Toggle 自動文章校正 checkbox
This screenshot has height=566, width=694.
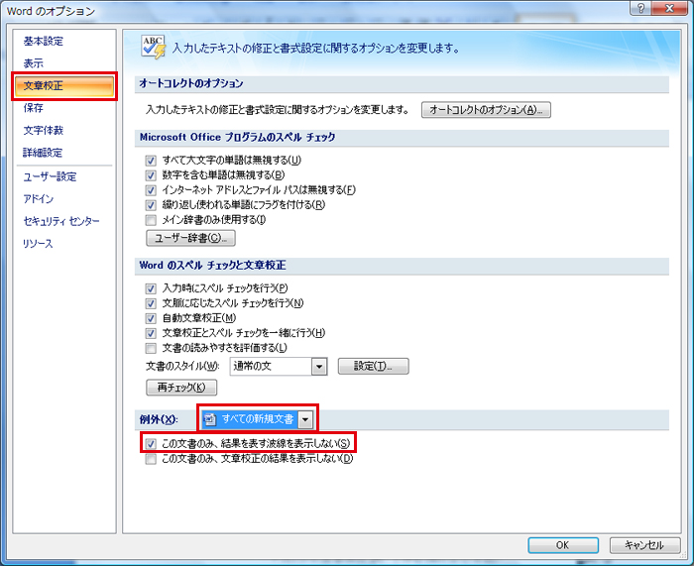pyautogui.click(x=151, y=318)
